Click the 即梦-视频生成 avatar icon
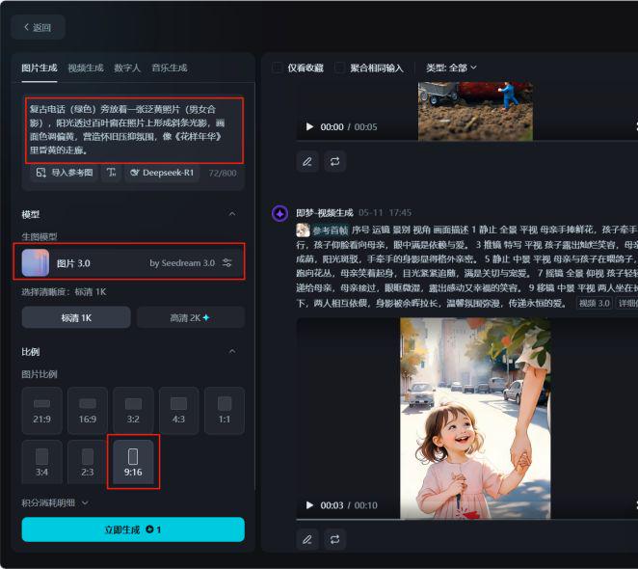Screen dimensions: 638x569 click(x=279, y=213)
